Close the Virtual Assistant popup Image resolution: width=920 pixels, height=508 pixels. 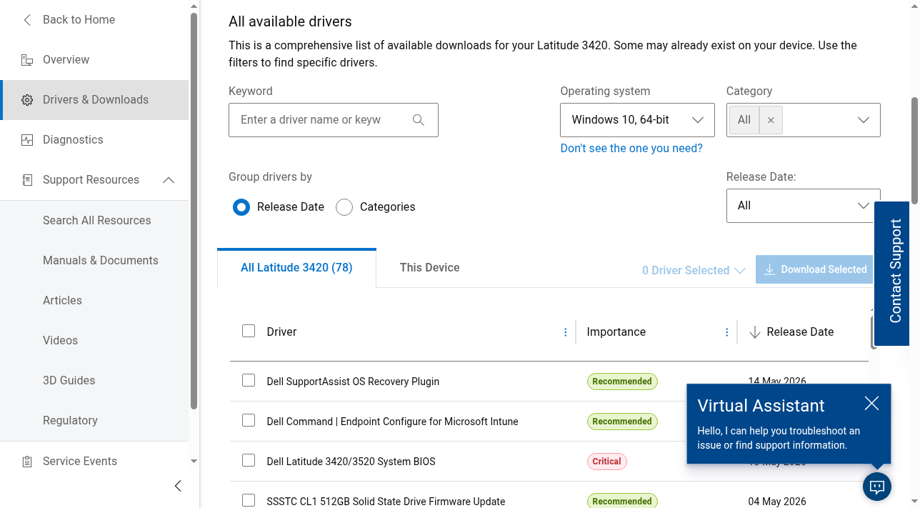[871, 404]
